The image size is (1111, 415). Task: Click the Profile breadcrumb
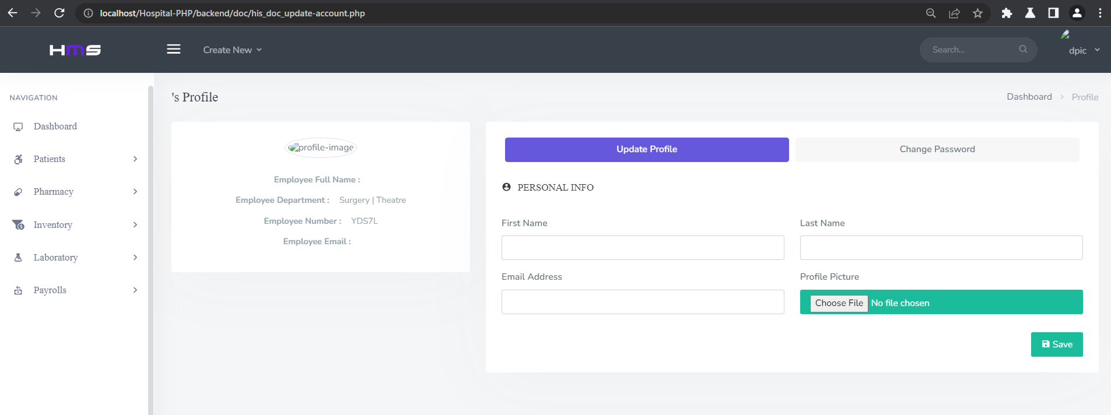(x=1085, y=97)
